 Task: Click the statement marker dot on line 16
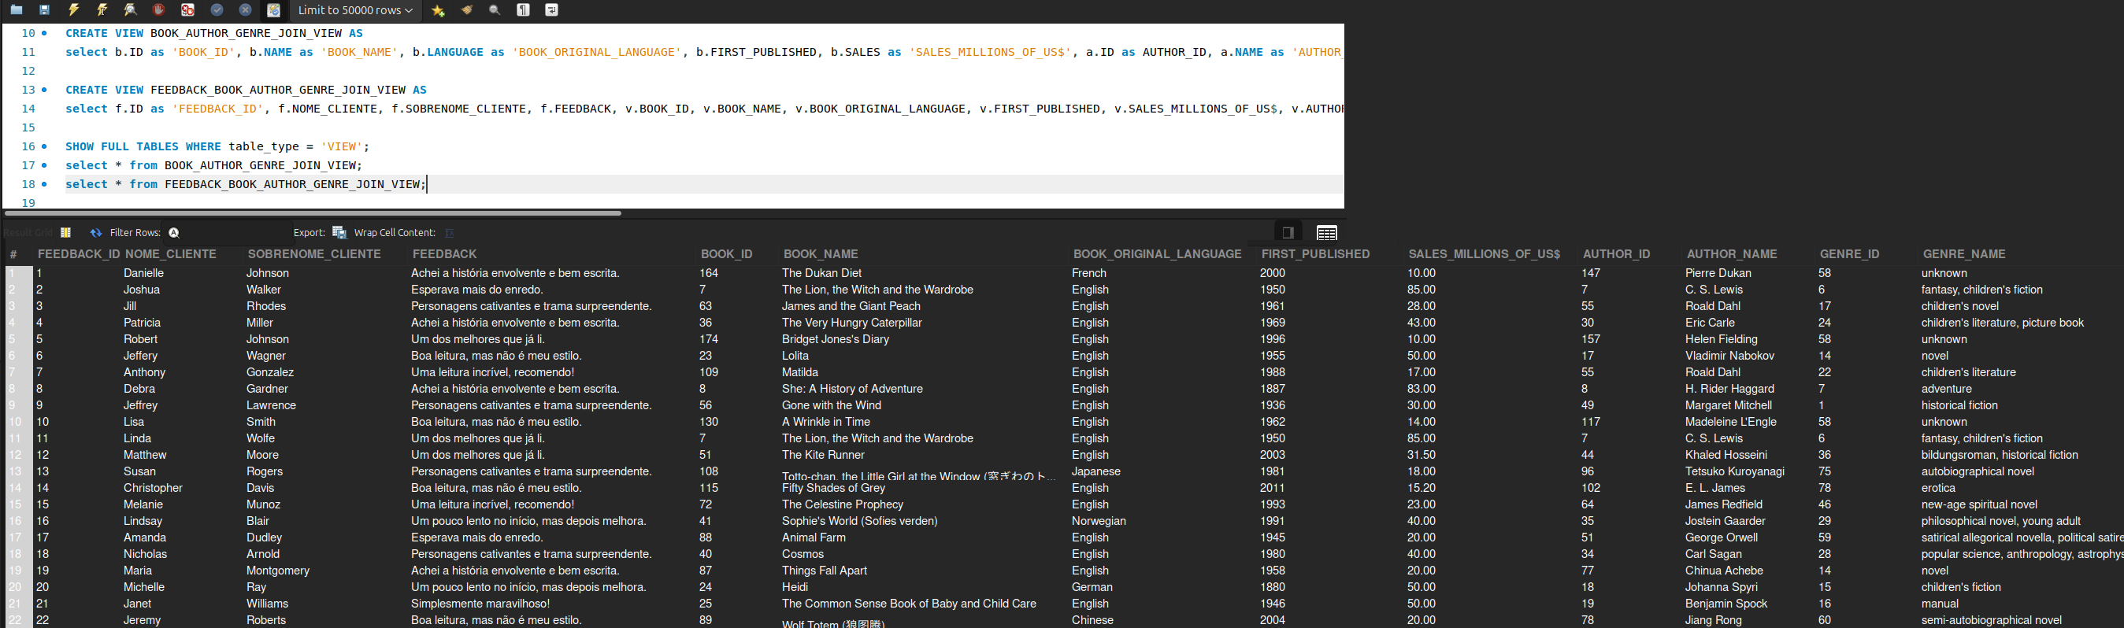pyautogui.click(x=45, y=146)
